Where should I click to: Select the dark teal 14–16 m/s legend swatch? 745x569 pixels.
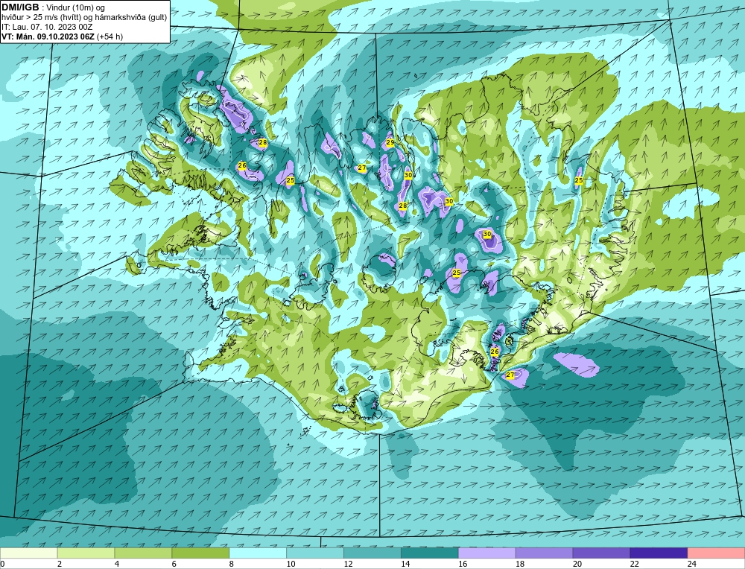(x=430, y=553)
